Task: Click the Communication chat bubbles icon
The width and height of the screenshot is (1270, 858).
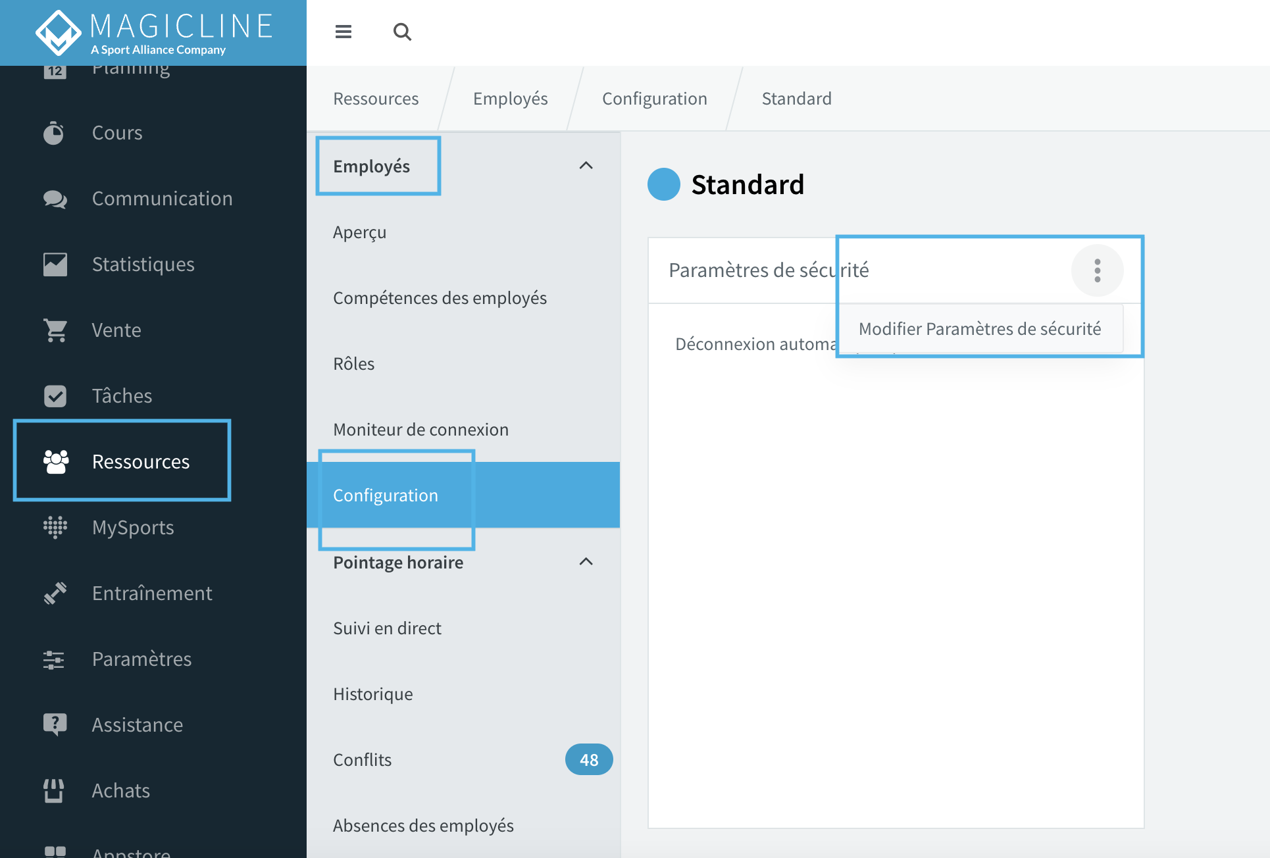Action: click(x=55, y=199)
